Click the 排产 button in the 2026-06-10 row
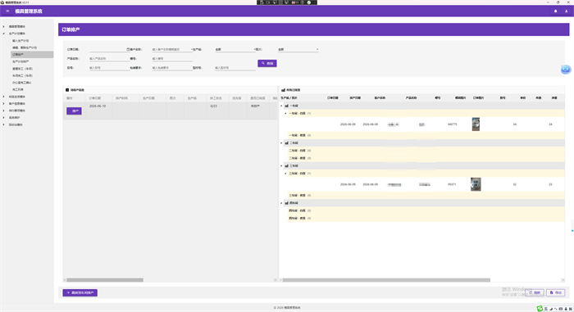Image resolution: width=574 pixels, height=312 pixels. click(x=74, y=111)
